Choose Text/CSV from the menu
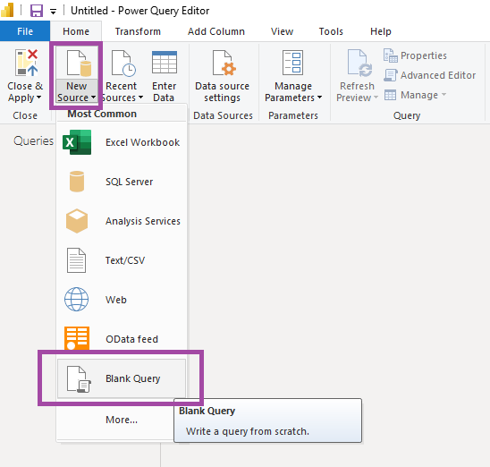The width and height of the screenshot is (490, 467). point(122,260)
